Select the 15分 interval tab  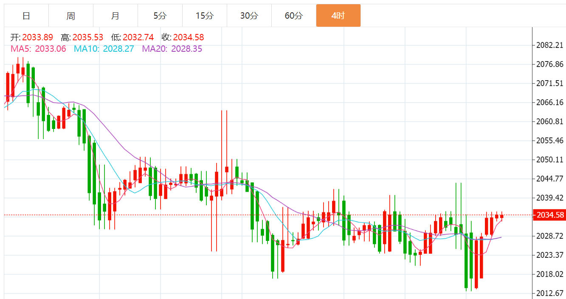[205, 16]
